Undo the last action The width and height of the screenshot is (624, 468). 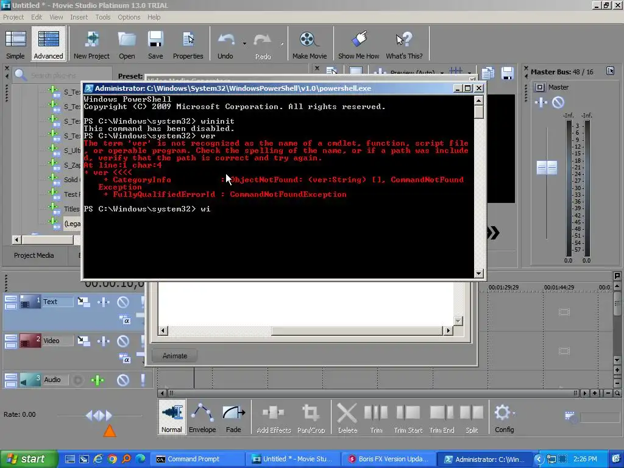(x=225, y=44)
